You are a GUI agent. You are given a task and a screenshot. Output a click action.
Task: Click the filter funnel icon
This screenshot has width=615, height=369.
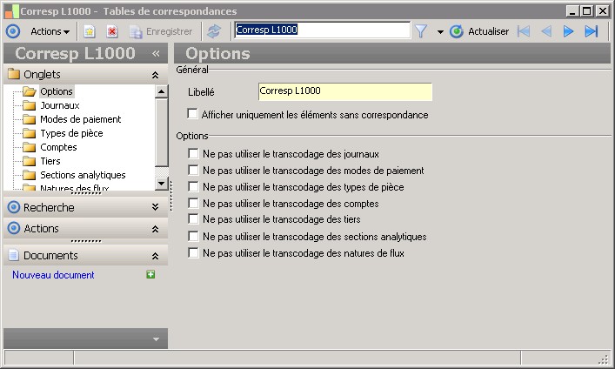(x=421, y=31)
